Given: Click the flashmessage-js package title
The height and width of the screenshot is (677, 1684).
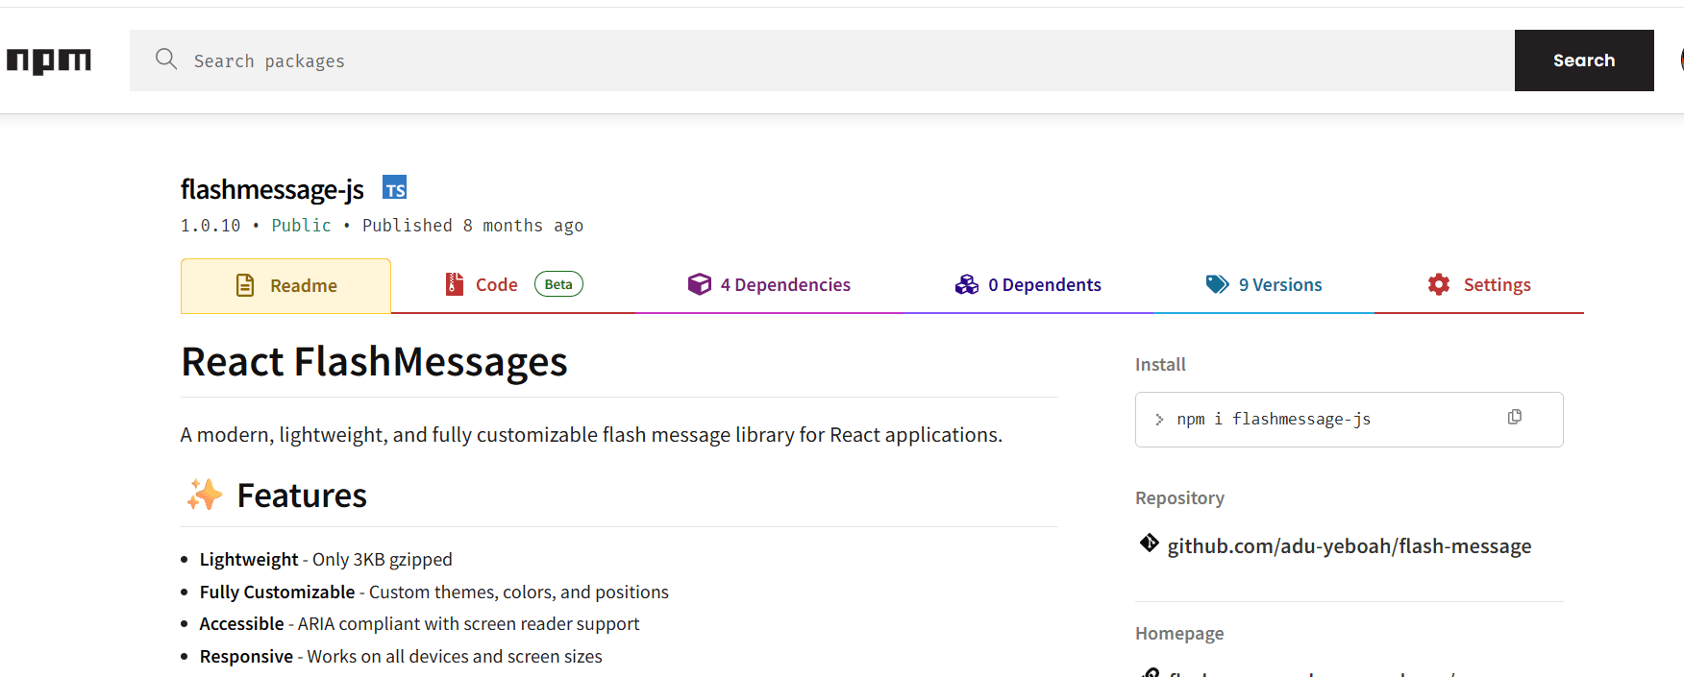Looking at the screenshot, I should pyautogui.click(x=272, y=189).
